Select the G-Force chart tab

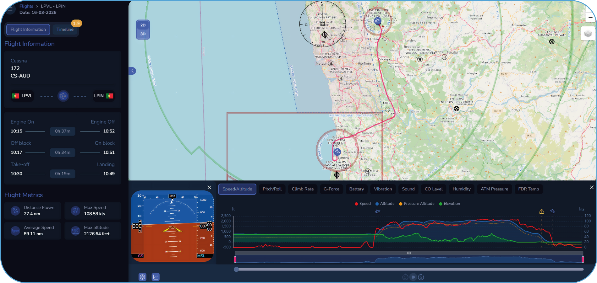tap(331, 189)
